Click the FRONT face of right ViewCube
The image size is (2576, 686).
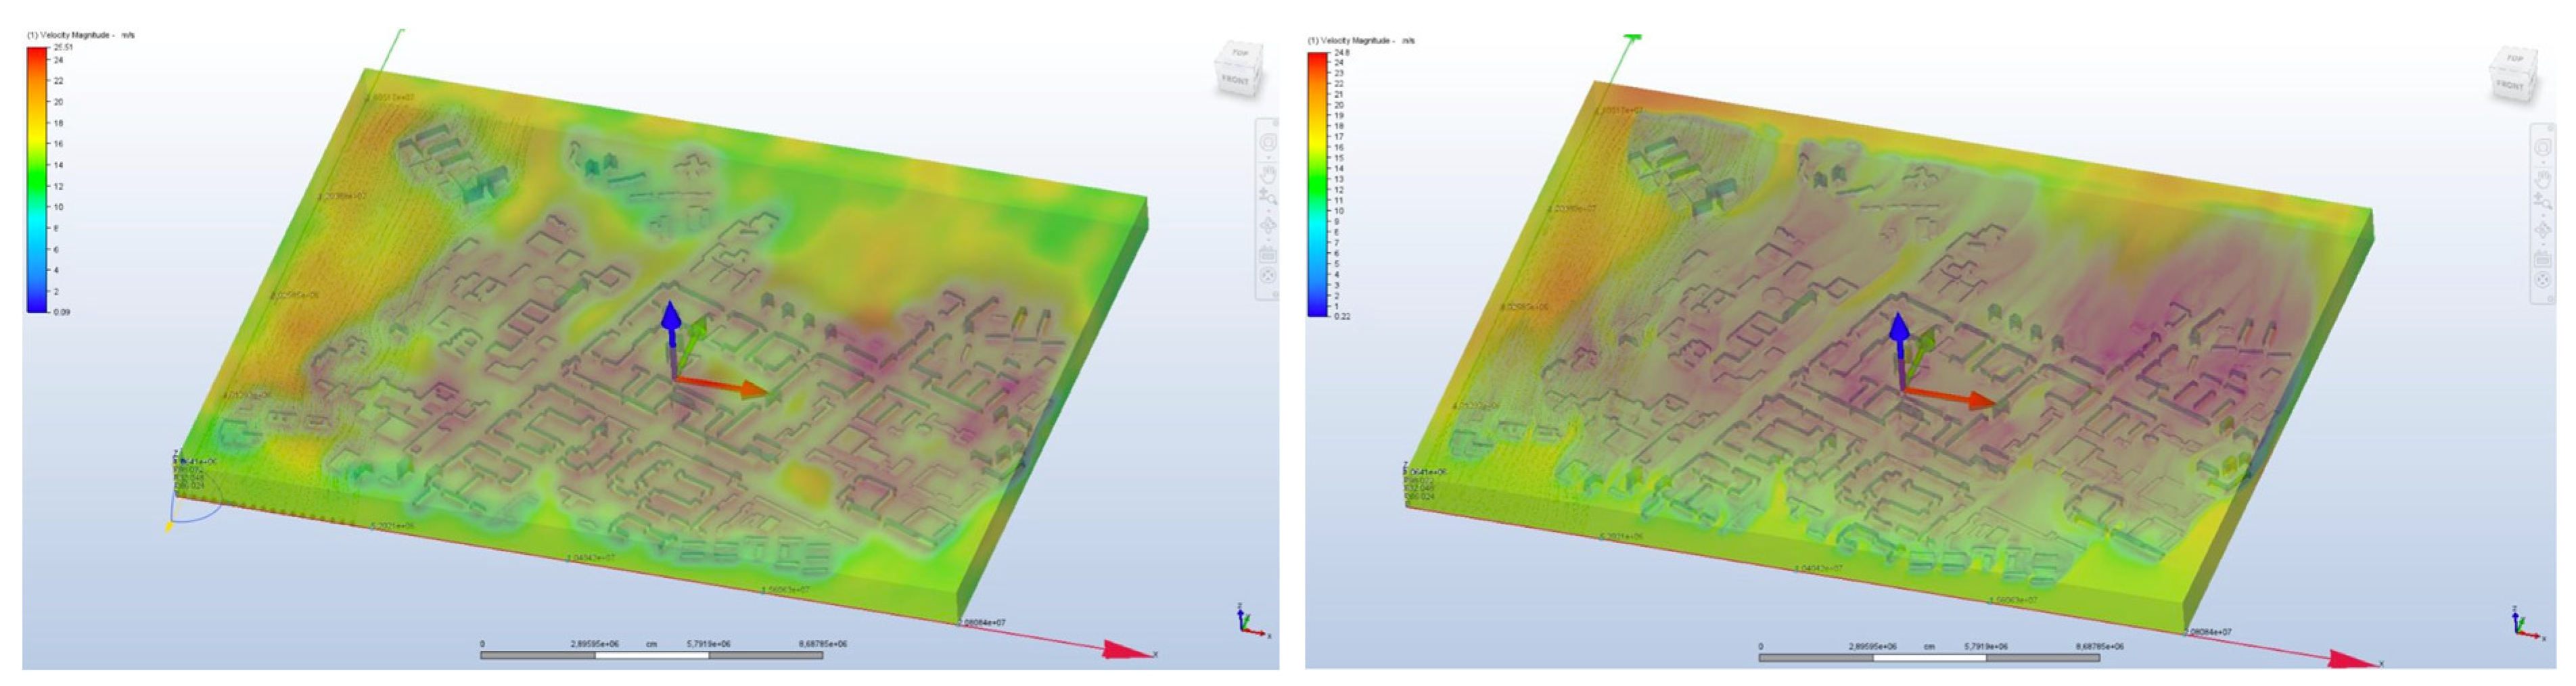(x=2510, y=86)
